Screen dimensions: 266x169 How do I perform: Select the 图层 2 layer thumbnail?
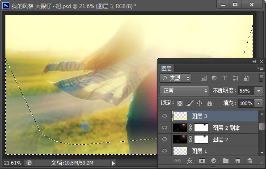(x=180, y=139)
